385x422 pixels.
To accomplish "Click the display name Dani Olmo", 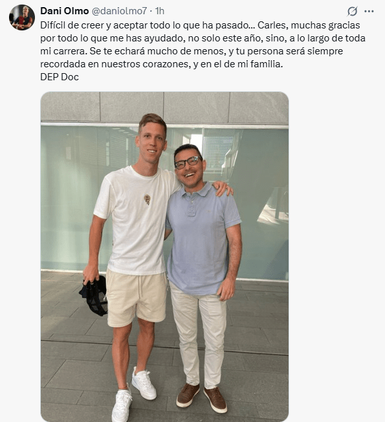I will point(64,11).
